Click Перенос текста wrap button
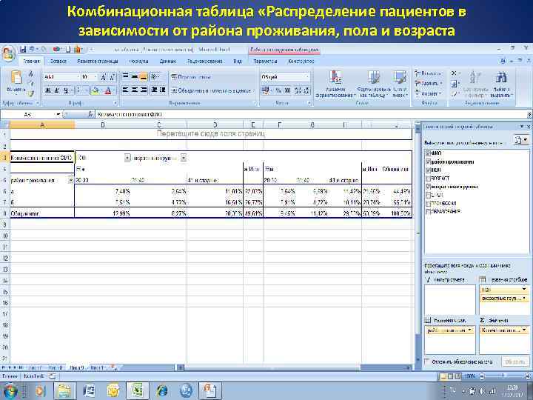Screen dimensions: 533x400 coord(191,77)
